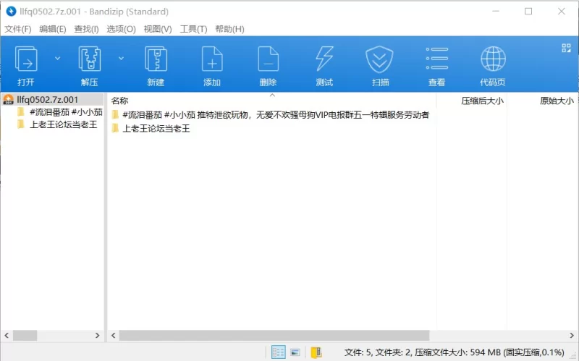Click left arrow of file list scrollbar
The height and width of the screenshot is (361, 579).
click(114, 335)
